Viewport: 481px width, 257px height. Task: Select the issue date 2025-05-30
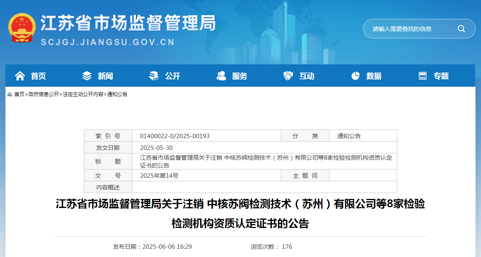(156, 148)
